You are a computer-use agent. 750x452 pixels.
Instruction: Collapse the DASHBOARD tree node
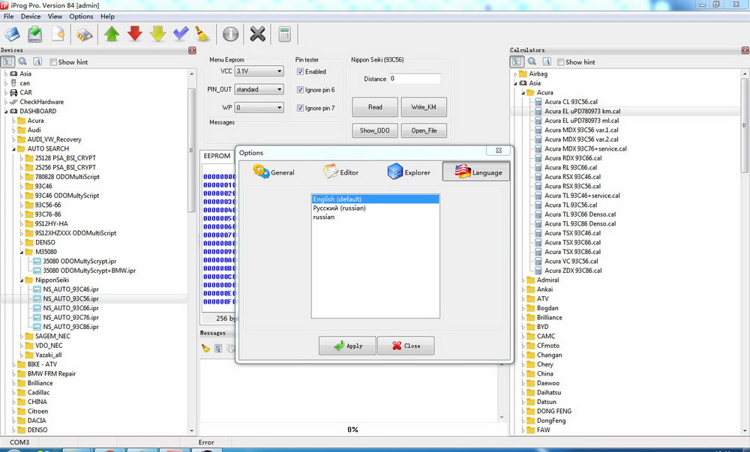click(6, 112)
